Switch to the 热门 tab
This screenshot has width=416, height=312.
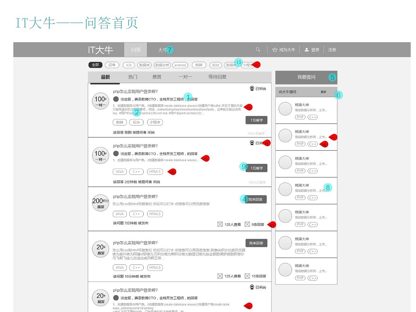[x=133, y=77]
